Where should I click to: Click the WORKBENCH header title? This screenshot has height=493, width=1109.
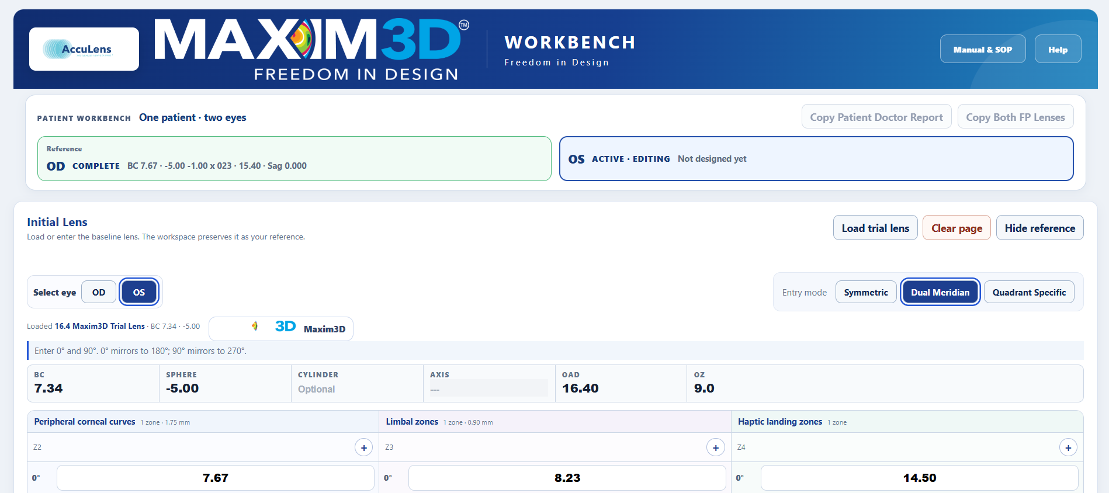[570, 43]
